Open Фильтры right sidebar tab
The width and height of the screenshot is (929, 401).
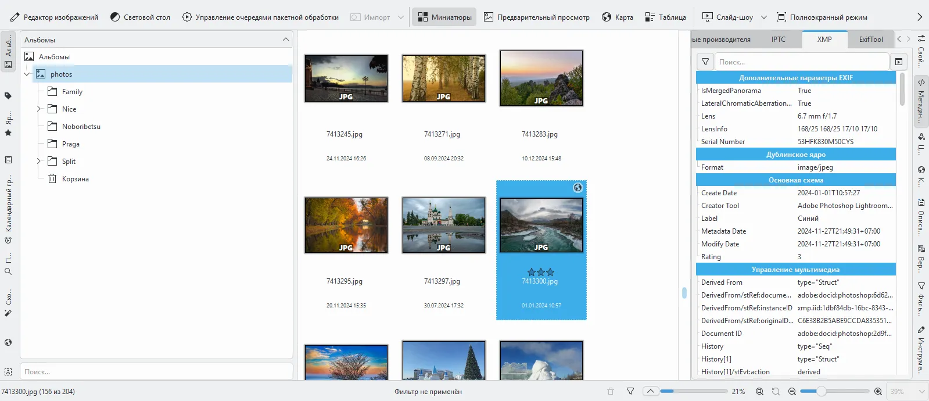921,298
